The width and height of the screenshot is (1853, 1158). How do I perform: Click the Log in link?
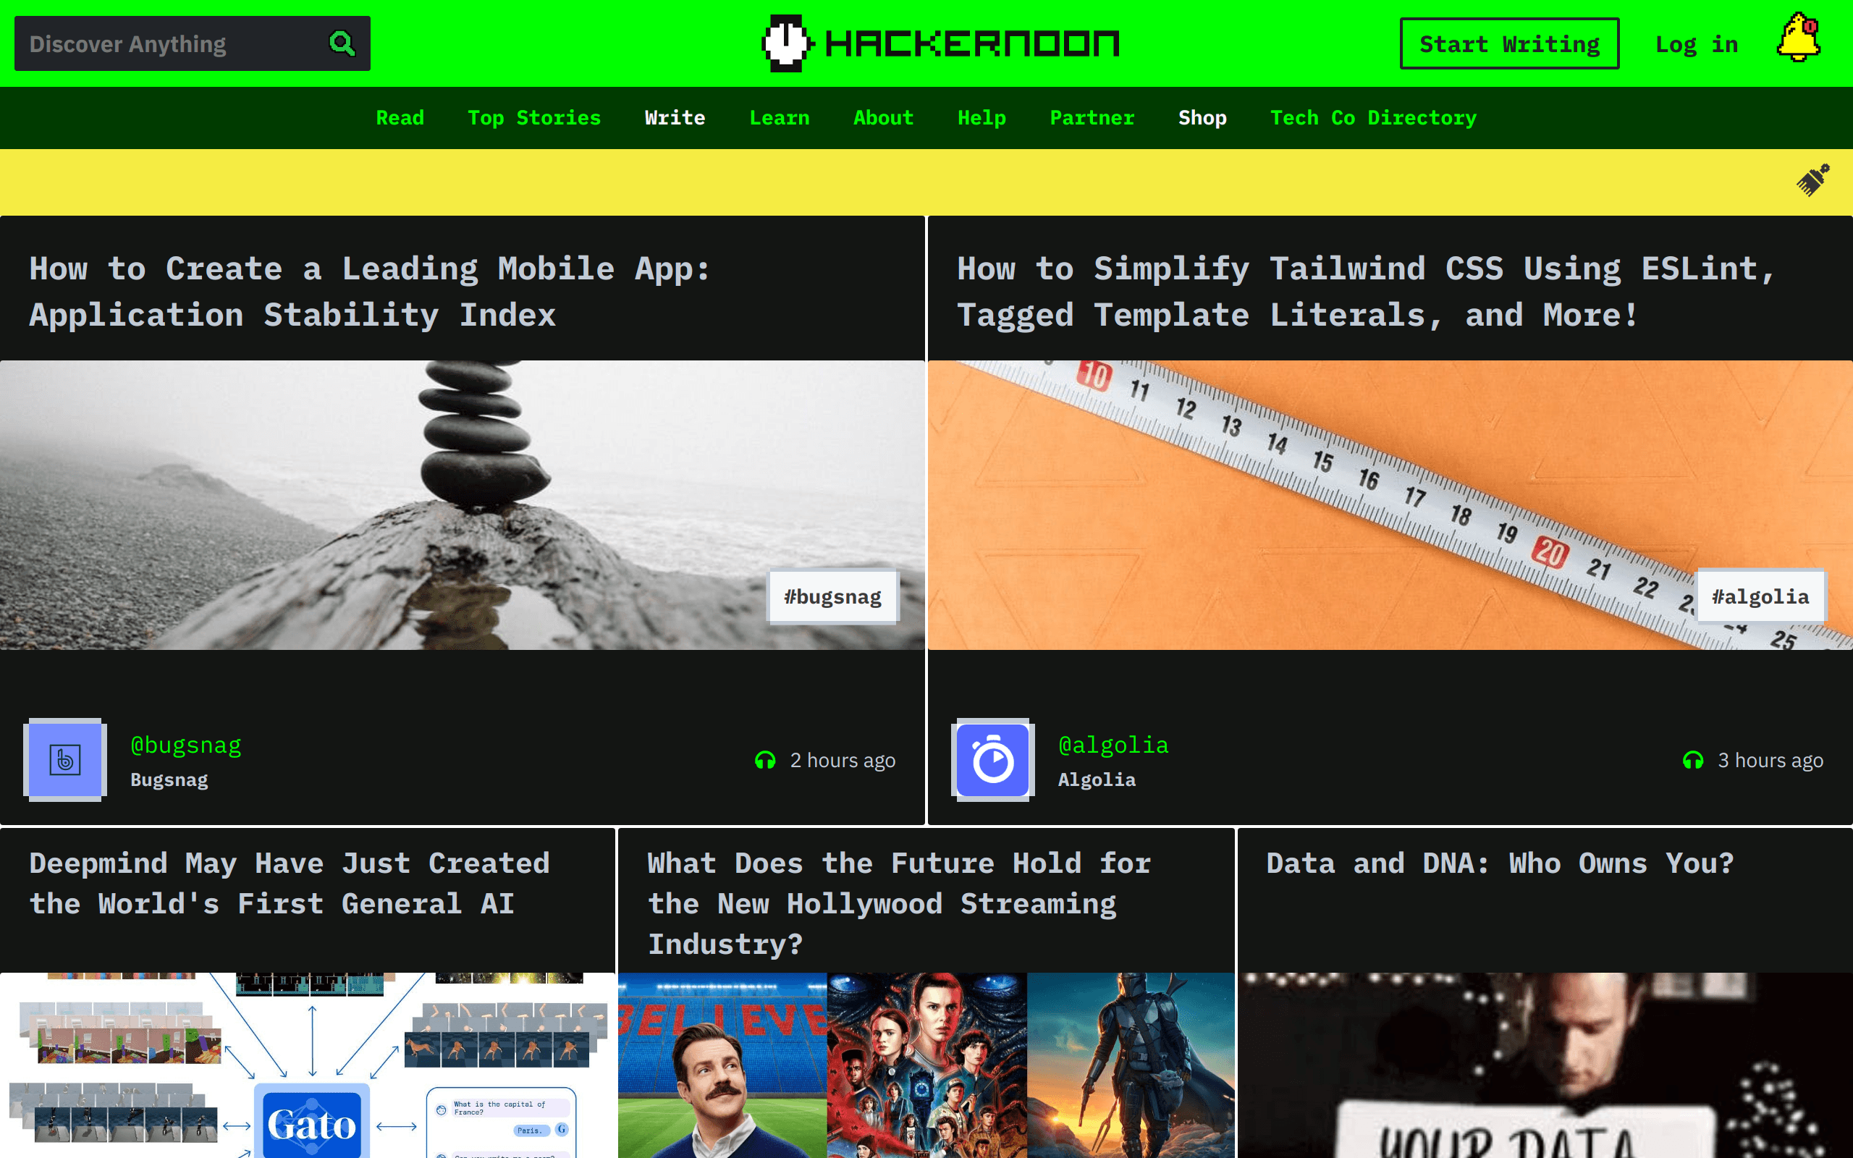point(1697,44)
